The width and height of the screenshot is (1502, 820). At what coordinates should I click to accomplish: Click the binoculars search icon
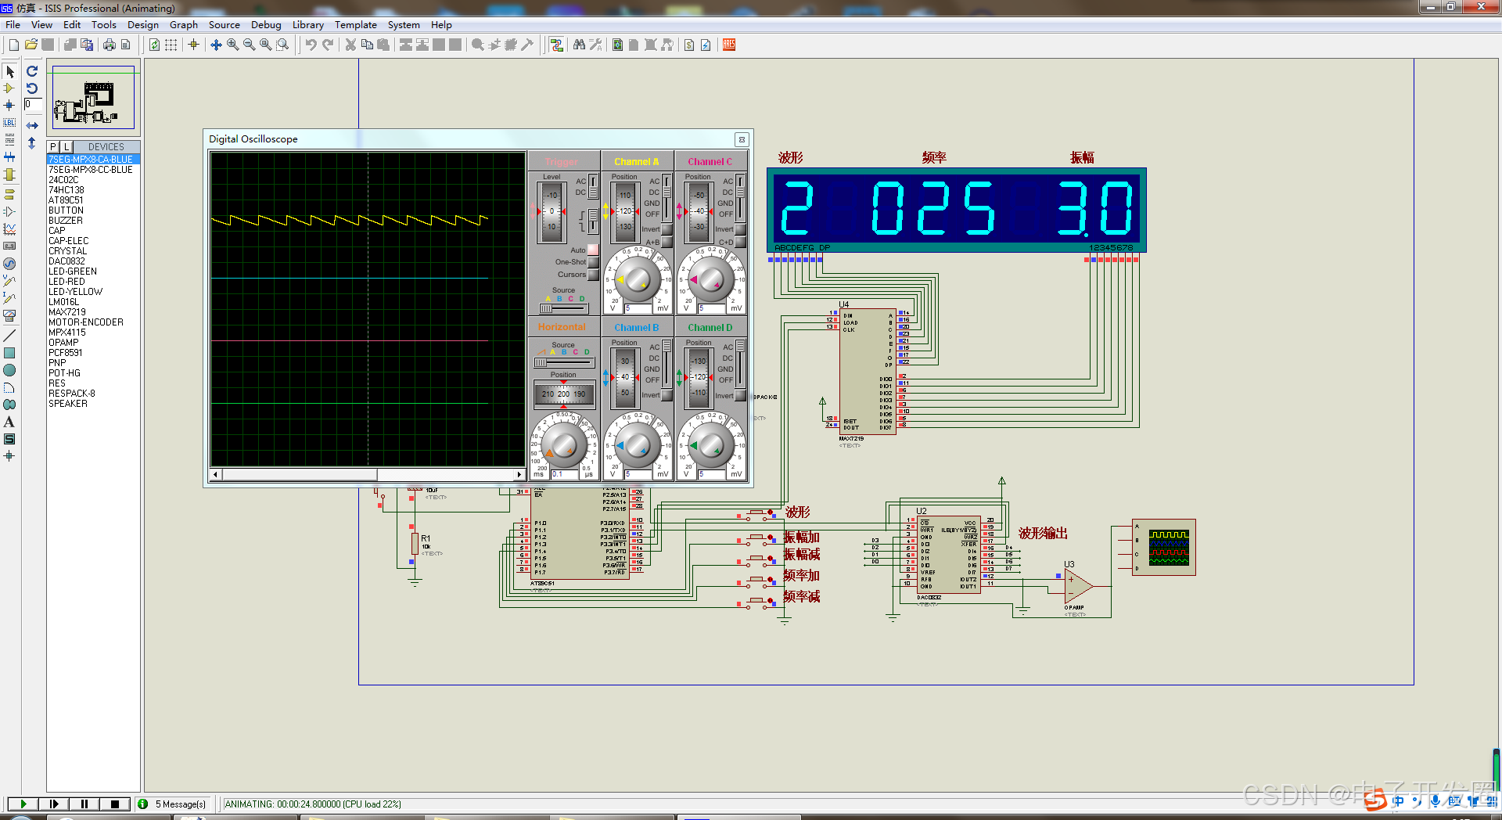579,45
